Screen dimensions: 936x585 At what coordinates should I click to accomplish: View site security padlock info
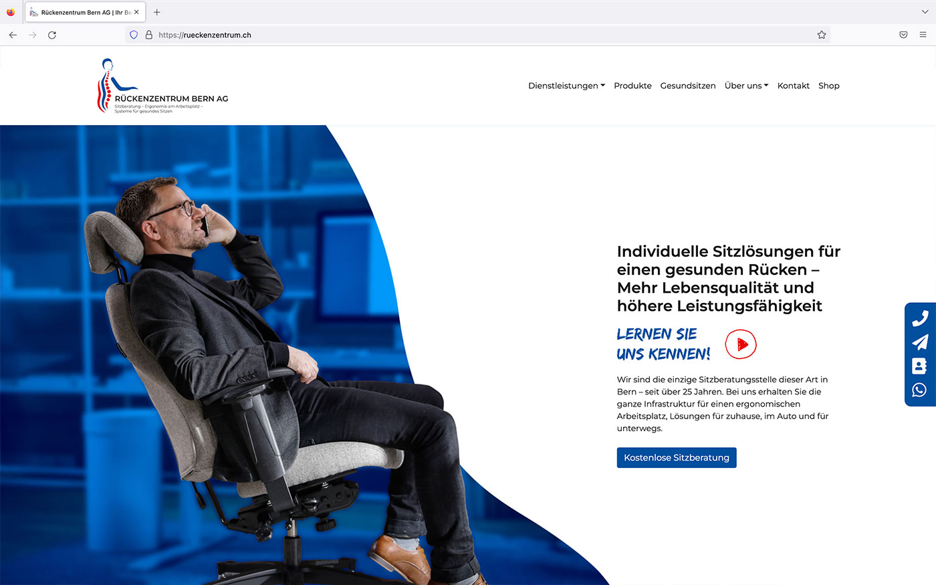coord(149,35)
